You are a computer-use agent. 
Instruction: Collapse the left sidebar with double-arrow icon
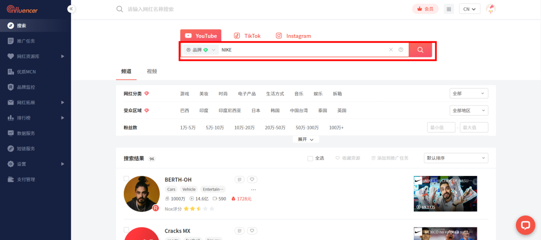pyautogui.click(x=71, y=9)
